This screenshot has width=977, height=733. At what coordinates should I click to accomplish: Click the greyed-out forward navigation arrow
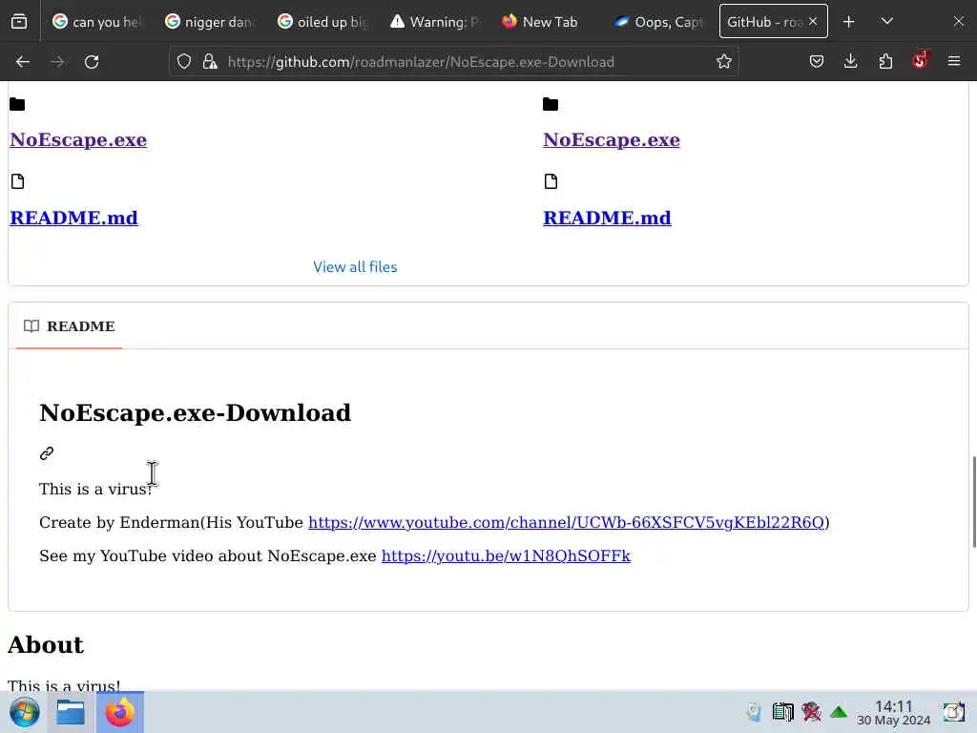click(57, 62)
